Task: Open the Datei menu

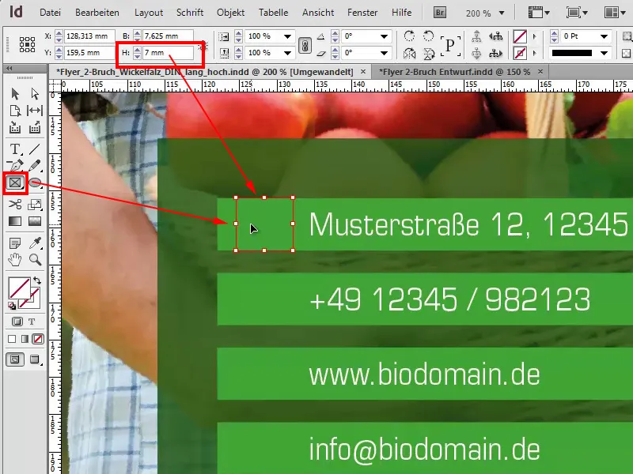Action: click(x=51, y=13)
